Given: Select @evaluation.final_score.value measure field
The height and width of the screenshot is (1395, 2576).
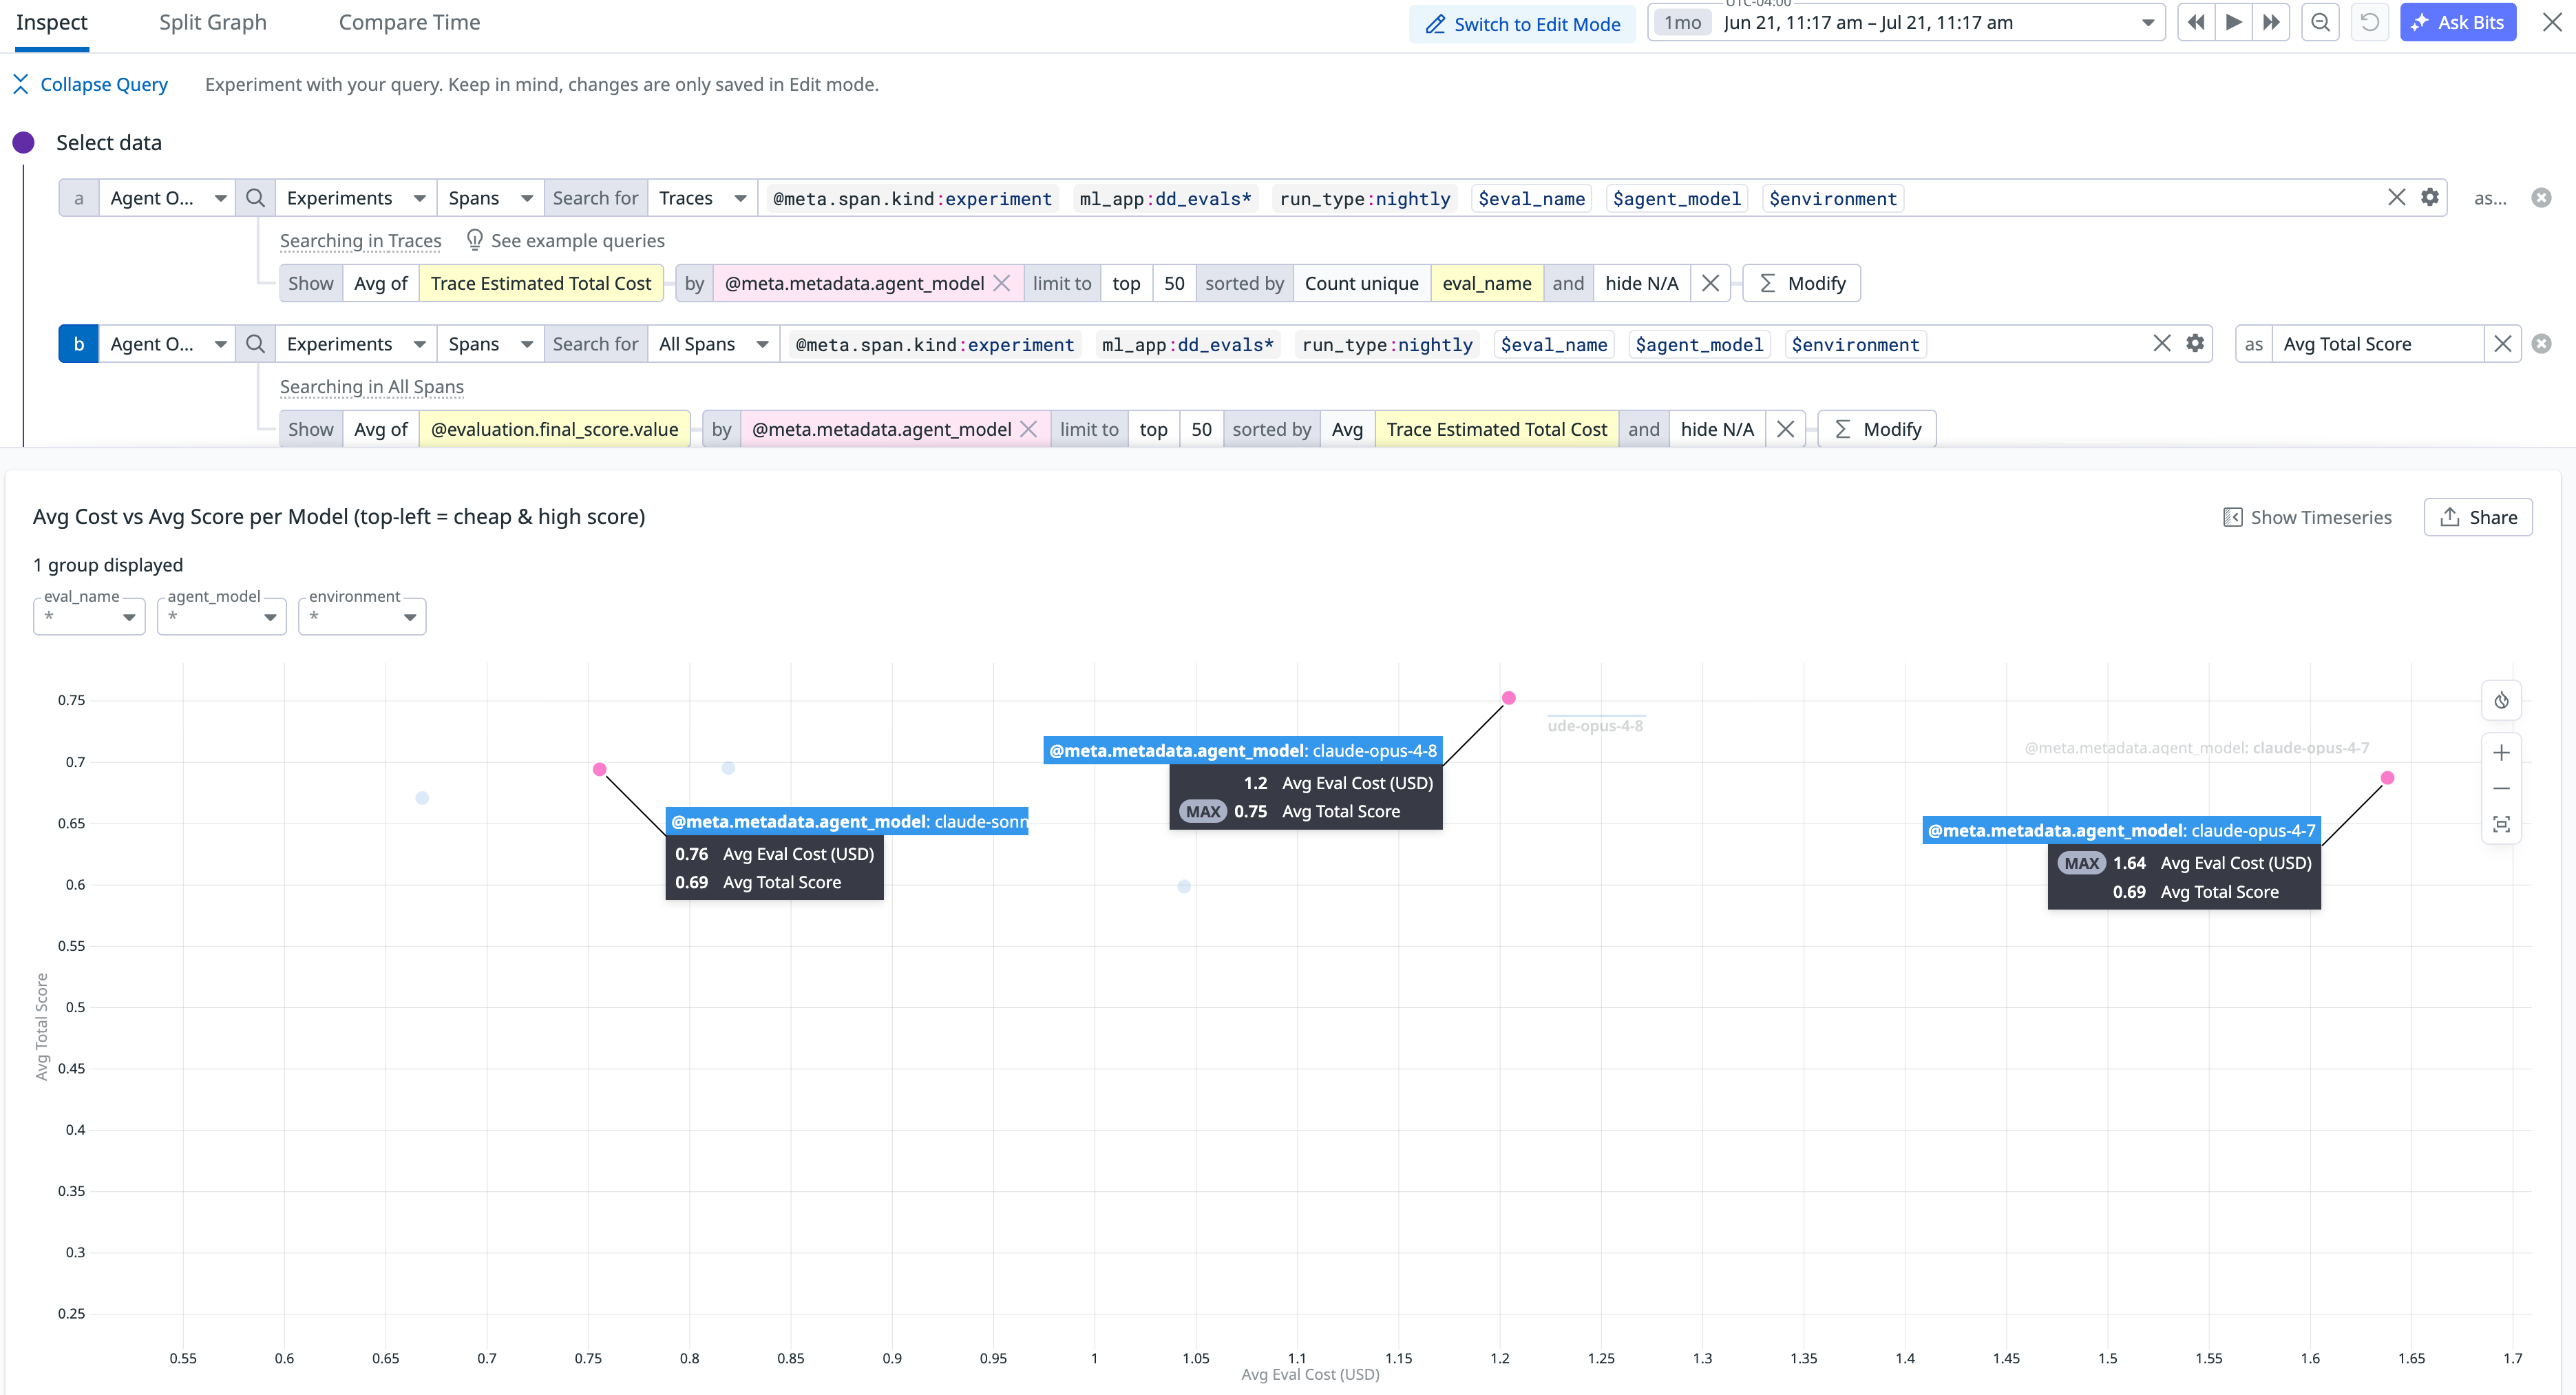Looking at the screenshot, I should click(x=554, y=430).
